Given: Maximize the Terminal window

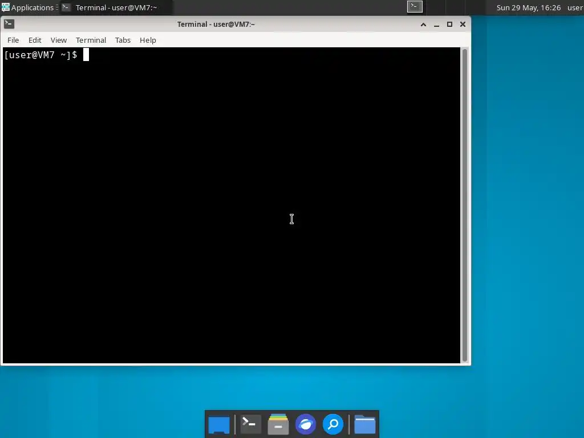Looking at the screenshot, I should tap(449, 25).
